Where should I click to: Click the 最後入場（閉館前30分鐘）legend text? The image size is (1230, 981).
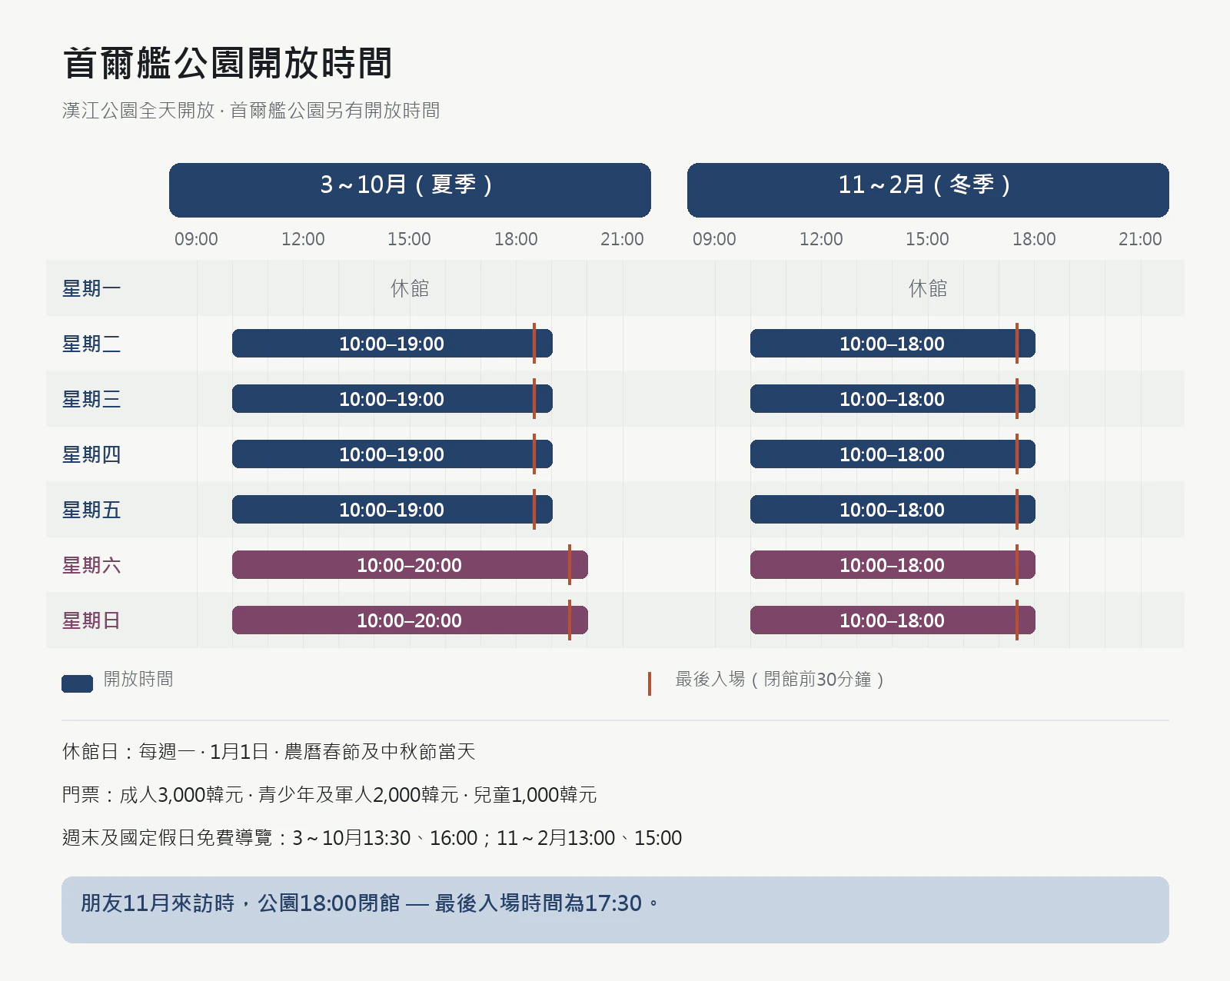pos(780,679)
